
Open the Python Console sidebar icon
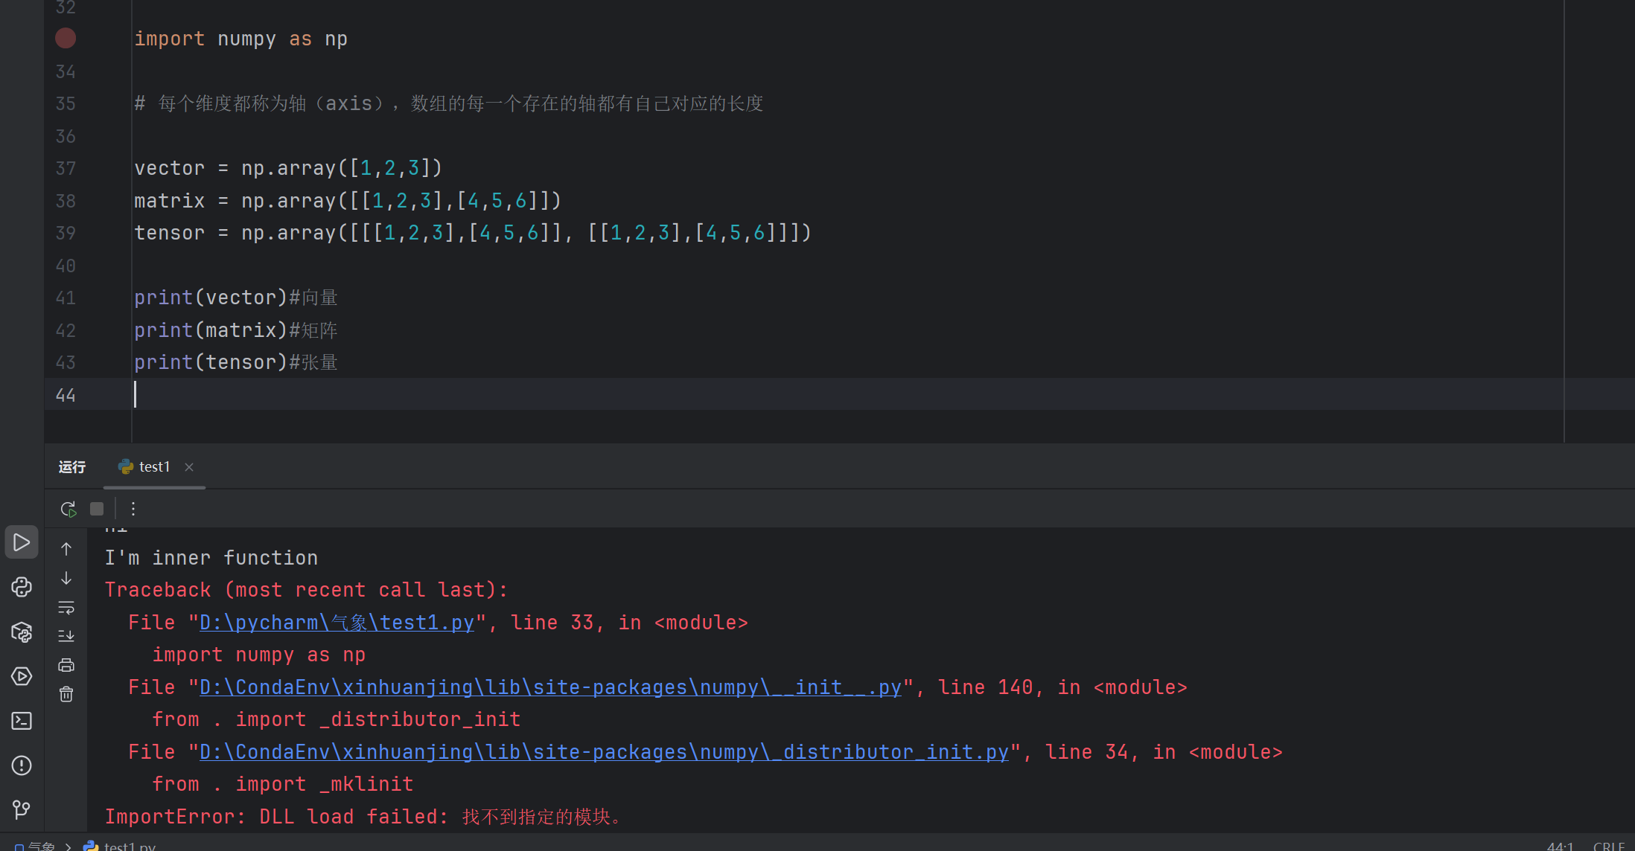[22, 587]
